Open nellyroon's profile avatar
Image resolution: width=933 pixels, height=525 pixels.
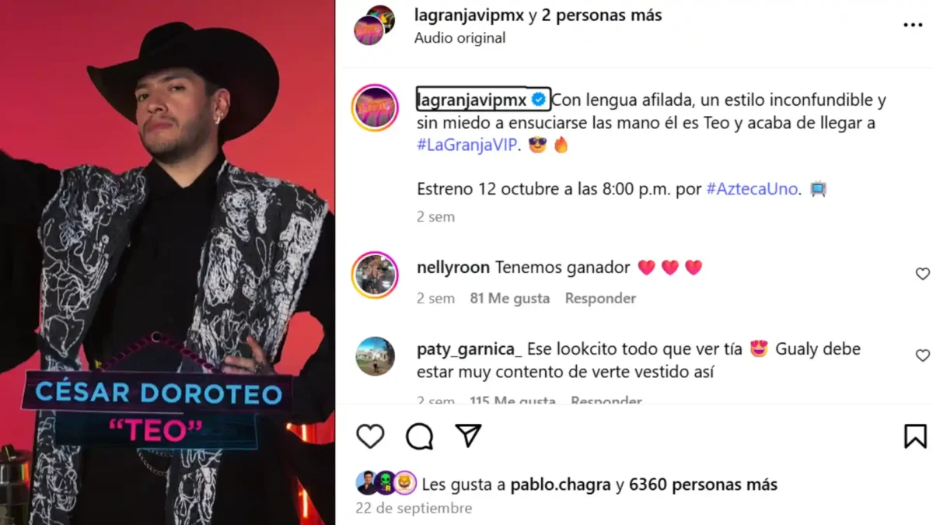pyautogui.click(x=375, y=275)
